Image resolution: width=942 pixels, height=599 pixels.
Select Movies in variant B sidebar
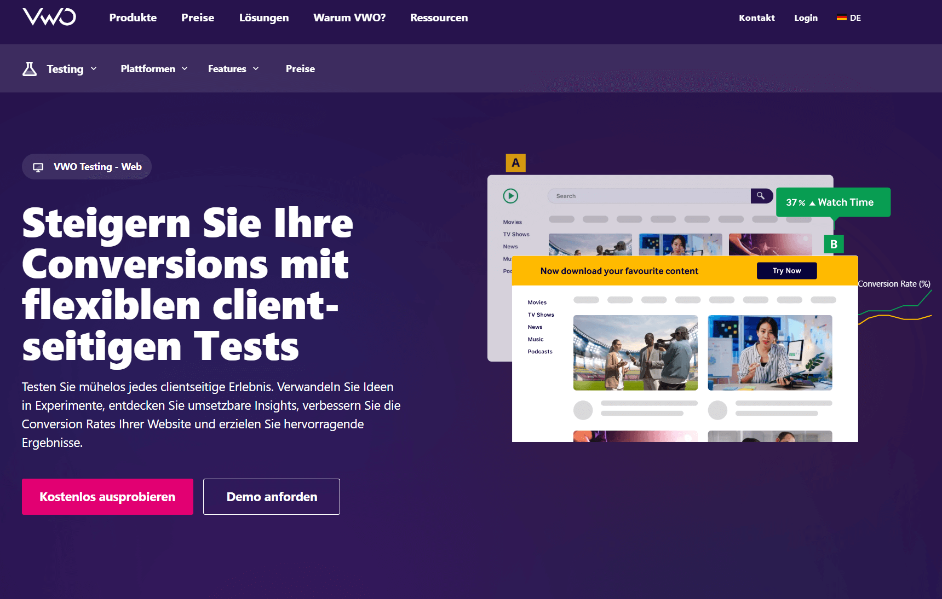click(x=537, y=303)
